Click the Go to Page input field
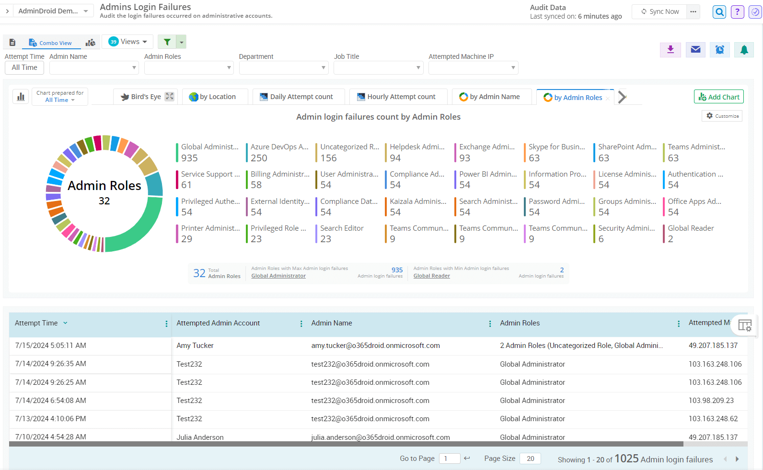 449,459
